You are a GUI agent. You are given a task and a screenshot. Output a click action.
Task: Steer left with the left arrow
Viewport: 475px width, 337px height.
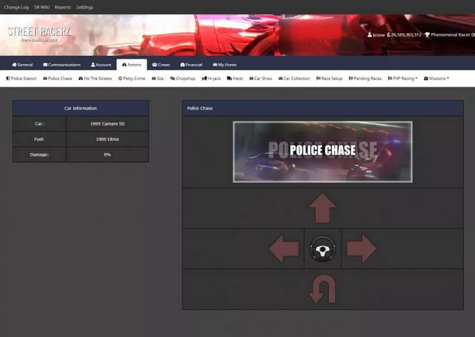pos(284,249)
